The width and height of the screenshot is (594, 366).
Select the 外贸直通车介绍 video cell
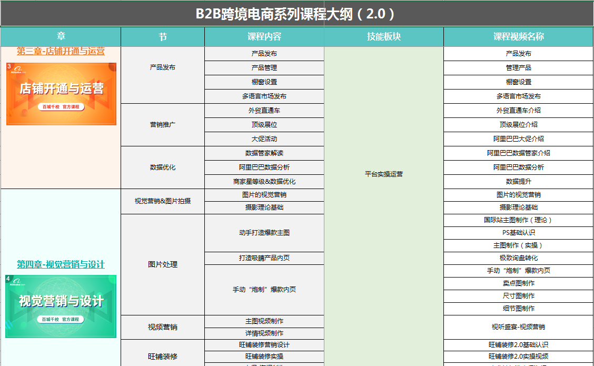pos(519,111)
